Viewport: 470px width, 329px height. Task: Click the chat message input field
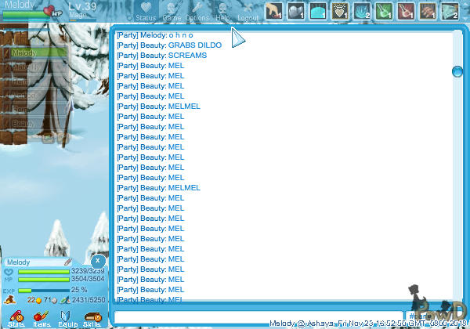tap(257, 316)
